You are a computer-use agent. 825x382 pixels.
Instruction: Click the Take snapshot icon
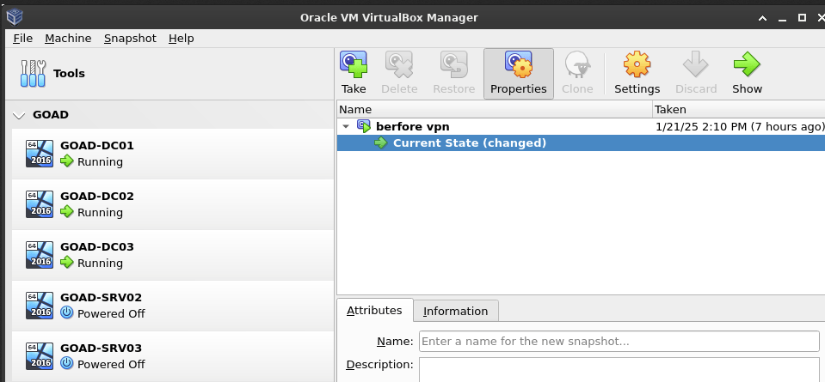354,65
